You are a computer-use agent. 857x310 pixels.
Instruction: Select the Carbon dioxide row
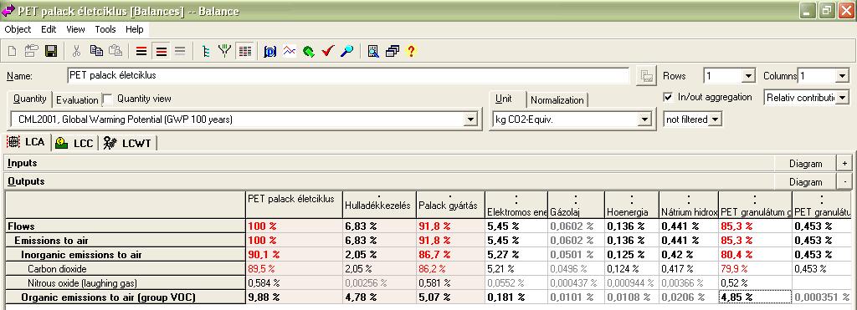coord(126,268)
